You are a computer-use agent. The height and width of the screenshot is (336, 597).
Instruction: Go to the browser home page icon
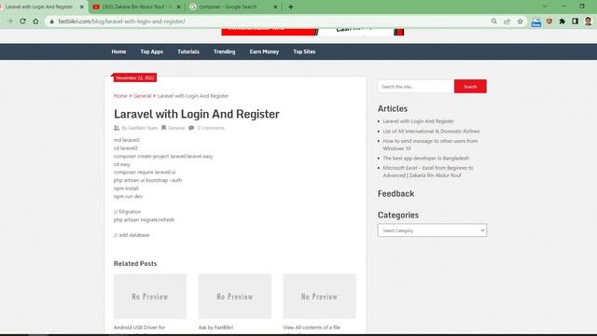[35, 21]
